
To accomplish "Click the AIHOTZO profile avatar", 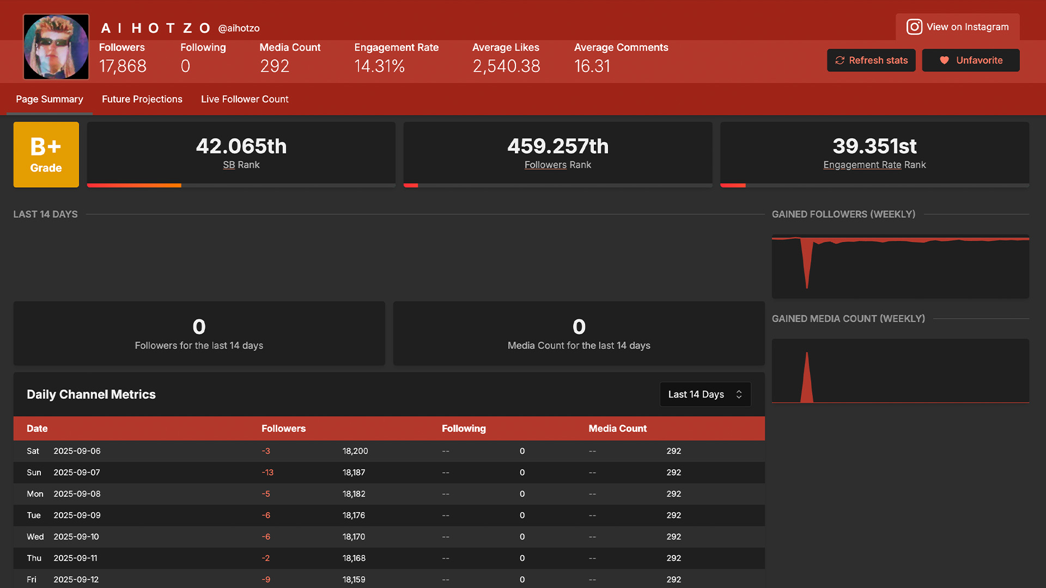I will point(56,47).
